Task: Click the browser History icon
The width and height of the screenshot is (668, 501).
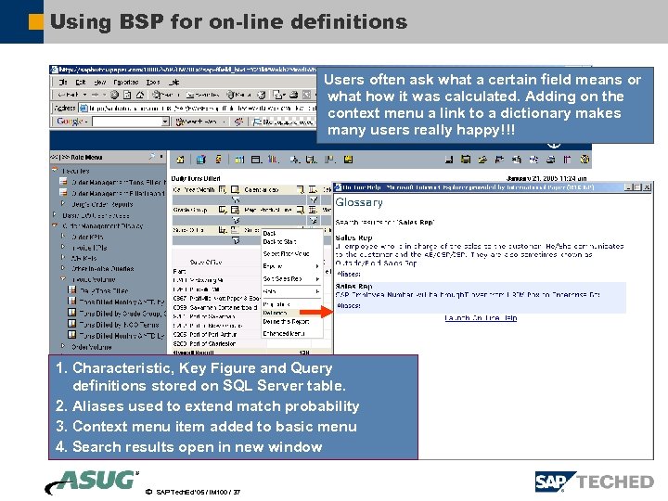Action: click(x=261, y=95)
